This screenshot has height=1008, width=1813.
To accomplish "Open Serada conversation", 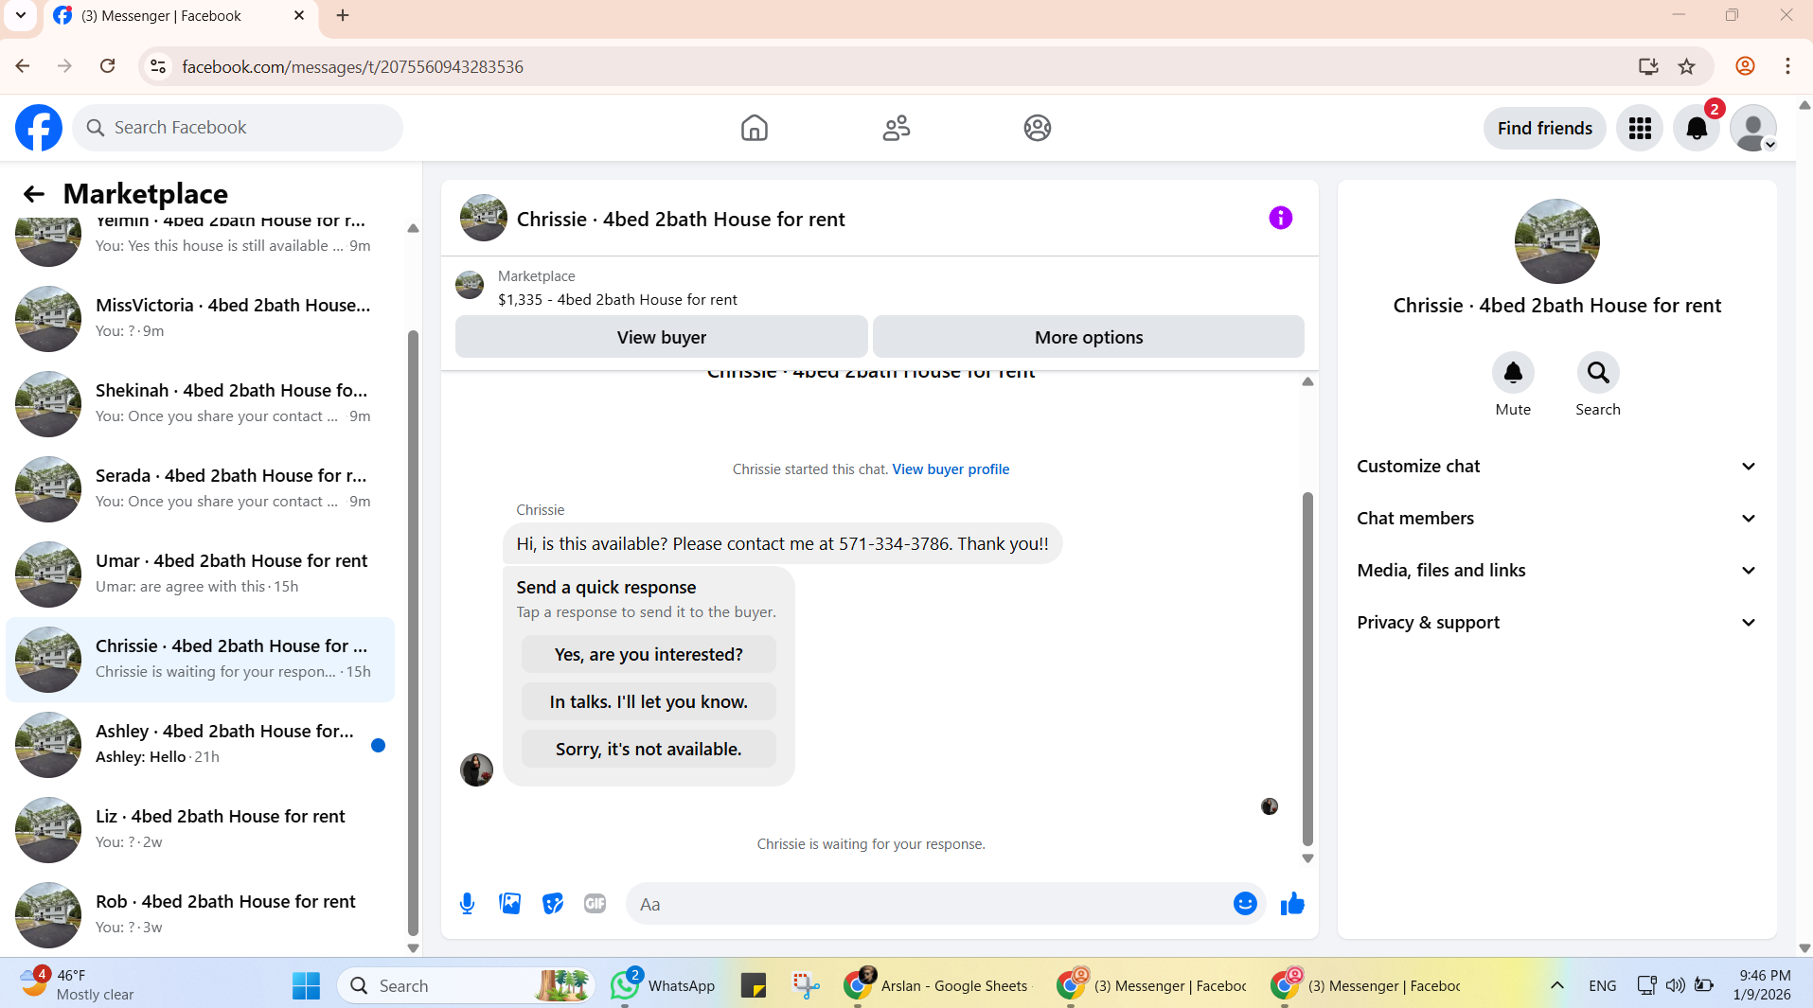I will point(201,489).
